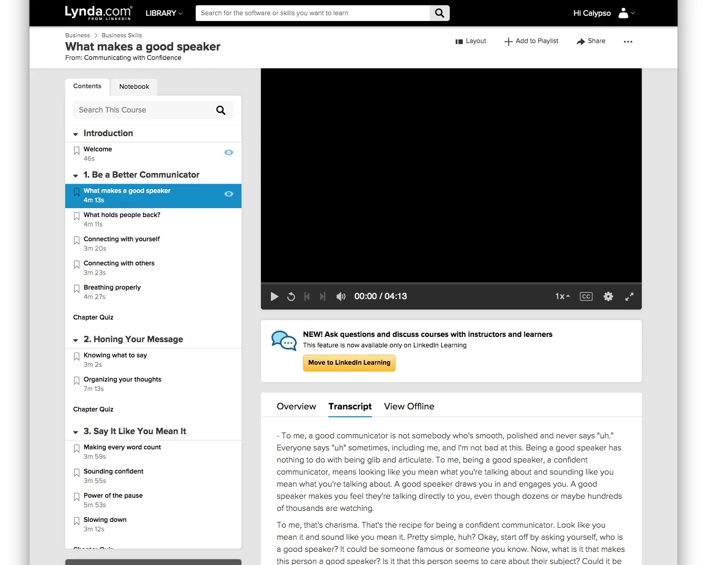Image resolution: width=707 pixels, height=565 pixels.
Task: Open video What holds people back?
Action: [122, 215]
